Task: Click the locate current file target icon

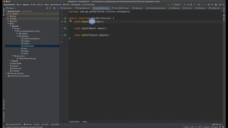Action: pos(47,8)
